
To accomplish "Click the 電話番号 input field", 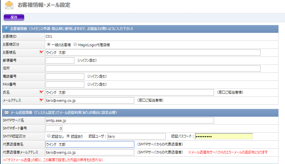I will tap(65, 76).
